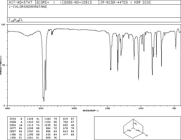Click the 100 tick on transmittance axis

point(3,25)
